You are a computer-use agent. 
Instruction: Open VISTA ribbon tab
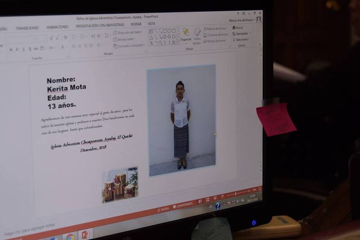pos(151,23)
